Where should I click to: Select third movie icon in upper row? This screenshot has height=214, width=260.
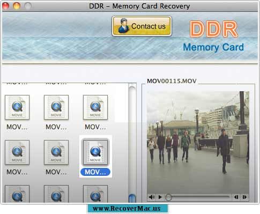pyautogui.click(x=95, y=107)
